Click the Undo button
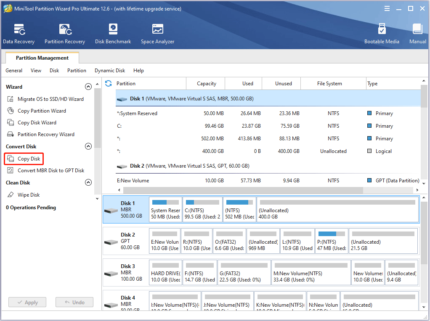The height and width of the screenshot is (321, 430). click(x=74, y=302)
